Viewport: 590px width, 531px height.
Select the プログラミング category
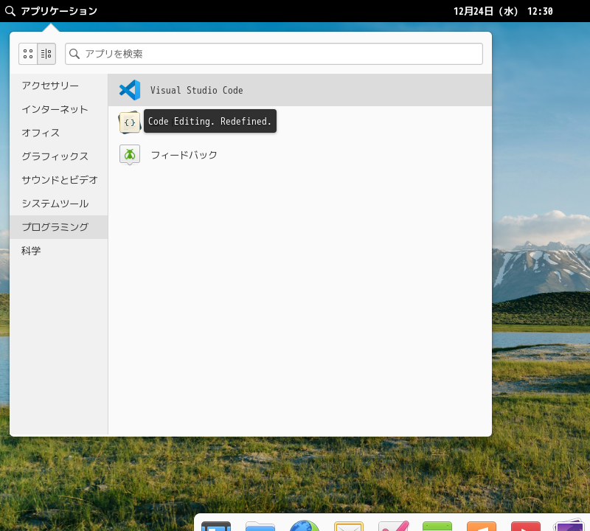(59, 227)
